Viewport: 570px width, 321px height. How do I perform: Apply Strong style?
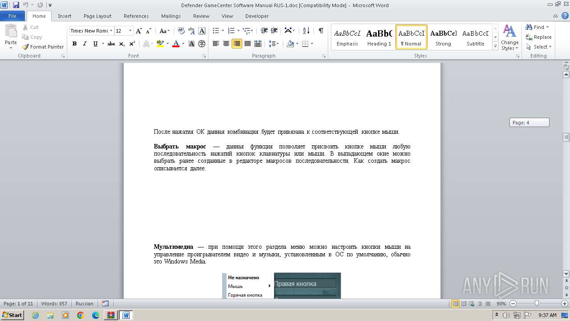click(443, 37)
